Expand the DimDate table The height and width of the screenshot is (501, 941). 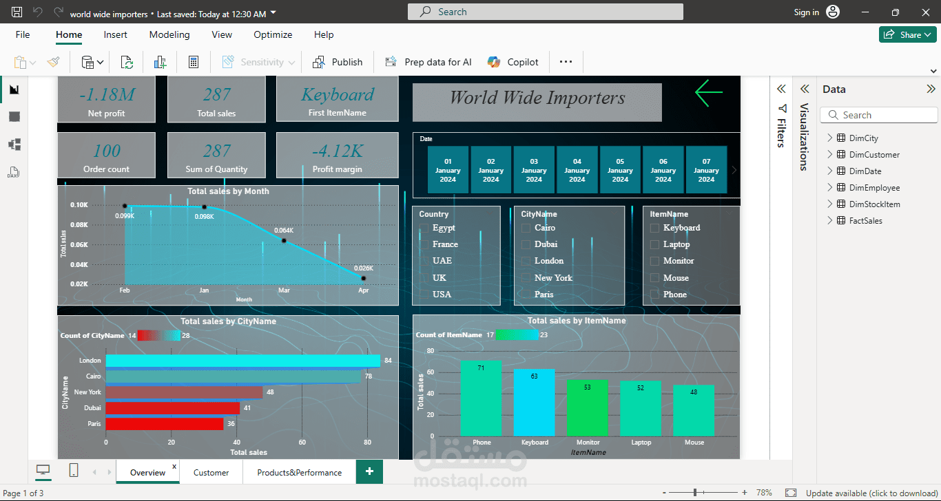pyautogui.click(x=829, y=171)
